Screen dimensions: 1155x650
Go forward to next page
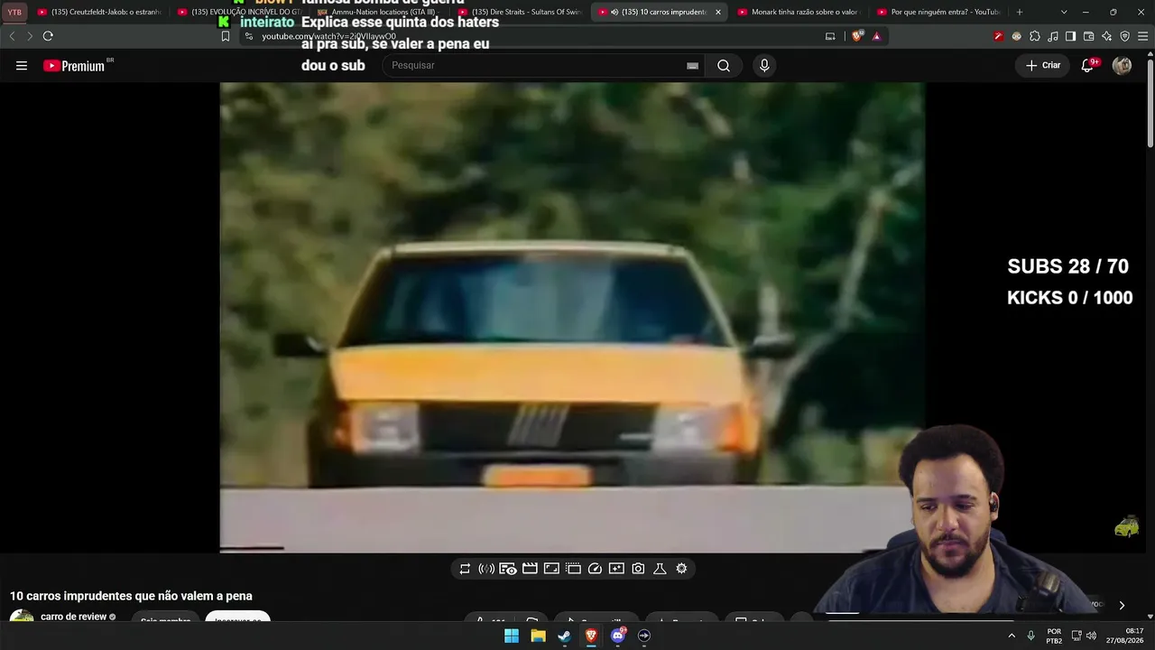(x=30, y=36)
